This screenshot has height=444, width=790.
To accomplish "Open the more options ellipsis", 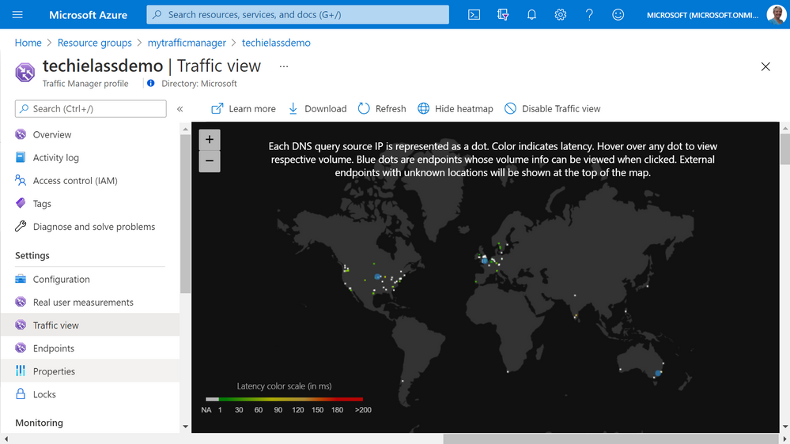I will pyautogui.click(x=284, y=66).
